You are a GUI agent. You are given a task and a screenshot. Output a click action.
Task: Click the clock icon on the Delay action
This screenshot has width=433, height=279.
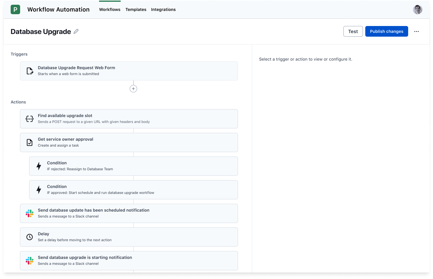click(29, 237)
